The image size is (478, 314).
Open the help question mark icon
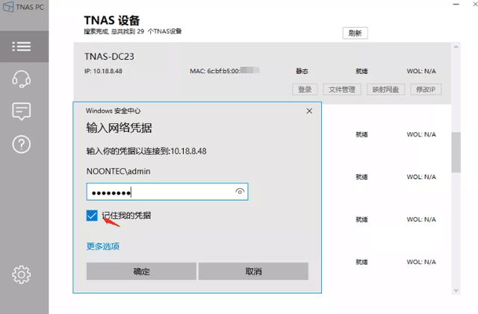coord(22,145)
